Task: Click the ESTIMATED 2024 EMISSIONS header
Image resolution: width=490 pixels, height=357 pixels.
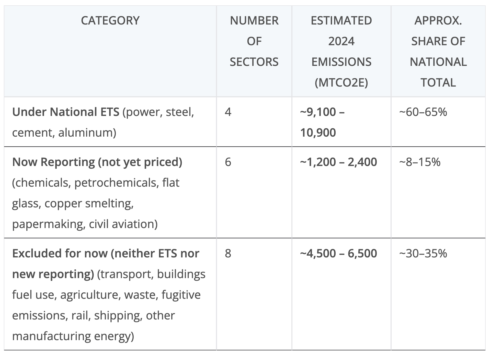Action: pos(341,51)
